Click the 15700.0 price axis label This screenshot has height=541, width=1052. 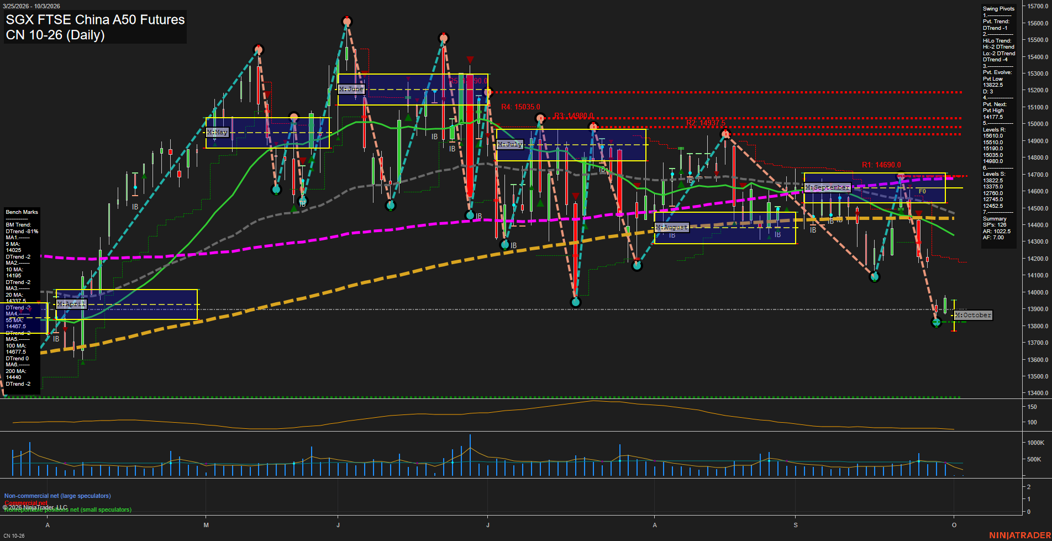tap(1038, 7)
